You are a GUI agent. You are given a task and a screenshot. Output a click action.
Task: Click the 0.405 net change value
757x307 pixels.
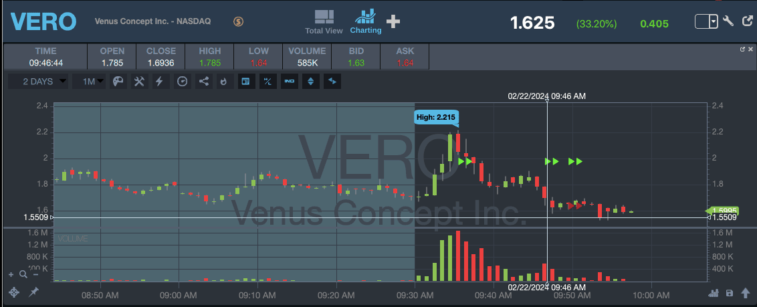[x=654, y=23]
